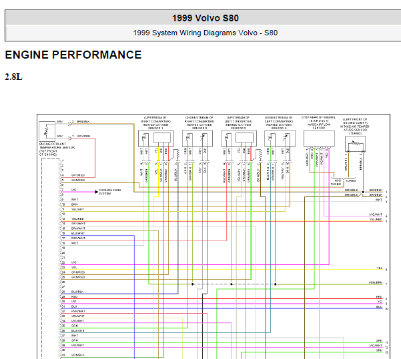Click the Engine Coolant Temperature Sensor symbol box
This screenshot has height=359, width=401.
point(47,131)
